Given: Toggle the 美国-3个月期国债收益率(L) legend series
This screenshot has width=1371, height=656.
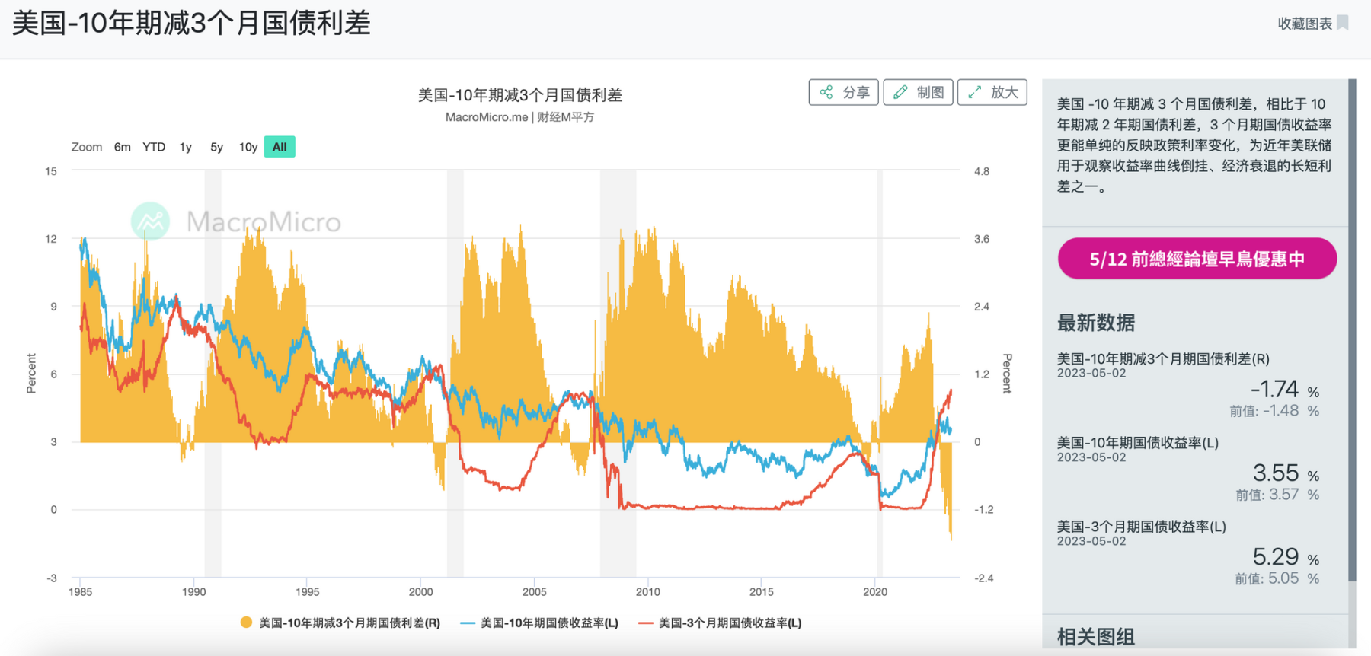Looking at the screenshot, I should pos(720,623).
